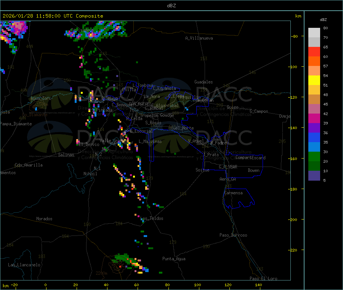The image size is (343, 290).
Task: Click the L_Malvinas map label
Action: 150,141
